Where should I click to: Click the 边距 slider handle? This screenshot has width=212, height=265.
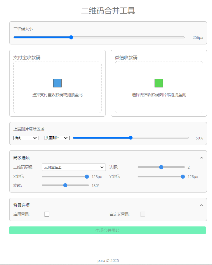point(161,167)
